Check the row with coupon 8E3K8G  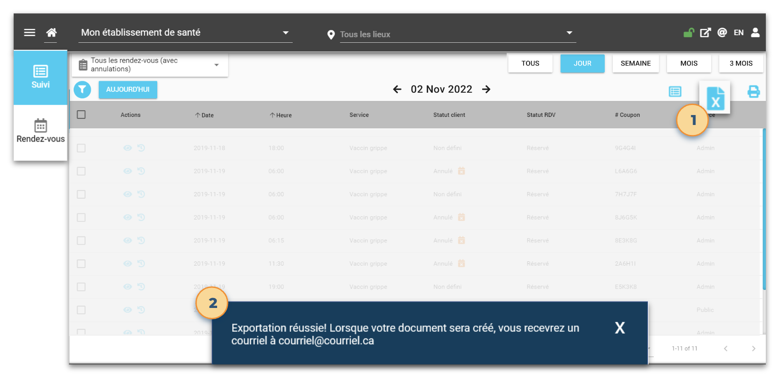point(81,240)
